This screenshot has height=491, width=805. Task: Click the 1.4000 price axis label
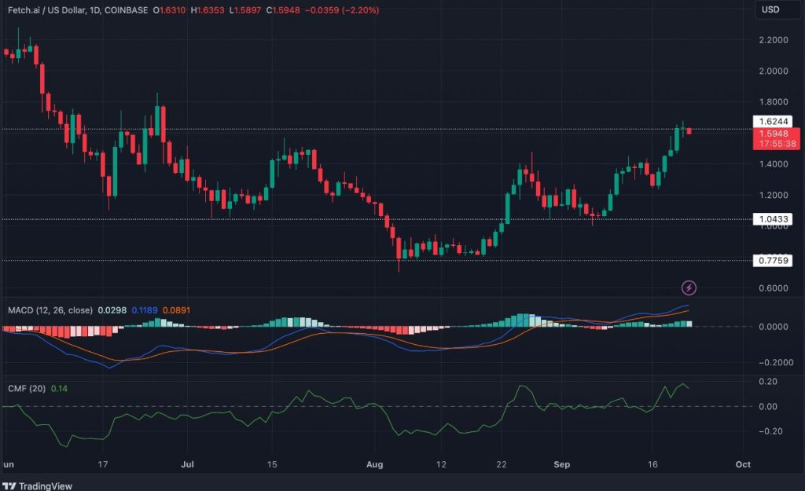pos(774,164)
